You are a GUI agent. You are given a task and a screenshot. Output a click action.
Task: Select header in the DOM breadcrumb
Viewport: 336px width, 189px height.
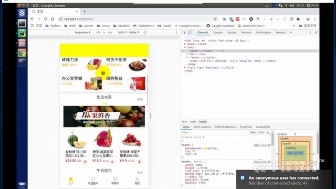[203, 121]
